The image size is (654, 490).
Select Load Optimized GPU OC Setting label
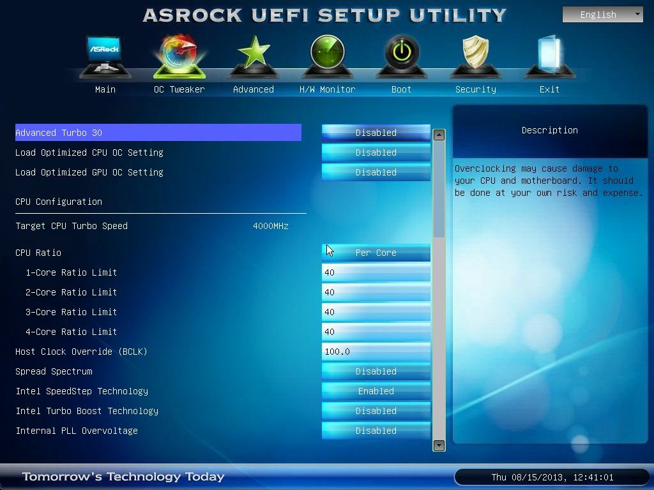pyautogui.click(x=89, y=172)
